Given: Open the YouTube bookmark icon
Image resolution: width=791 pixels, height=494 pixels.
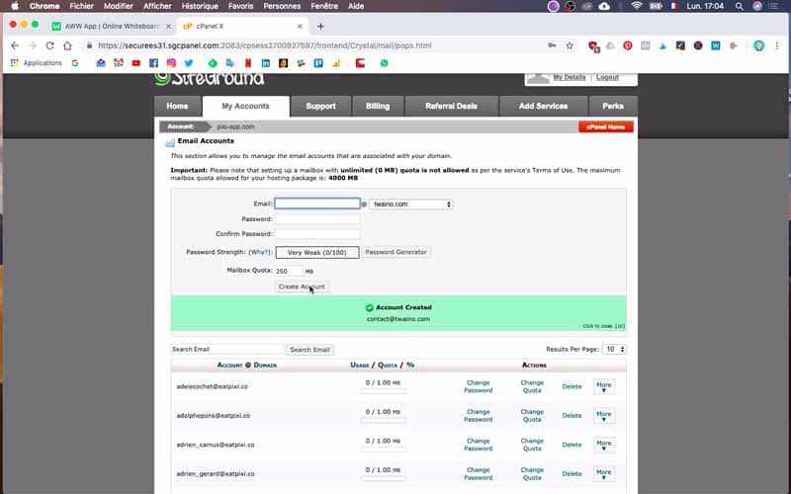Looking at the screenshot, I should (x=135, y=63).
